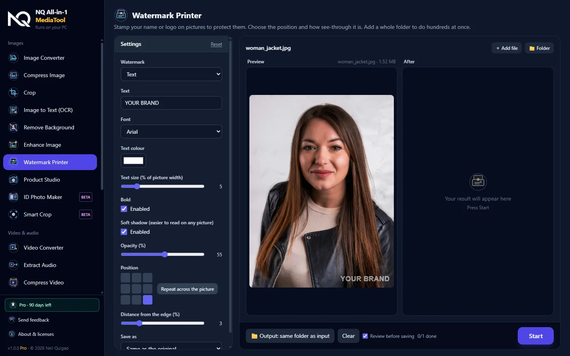Select the bottom-right position square
The width and height of the screenshot is (570, 356).
tap(148, 300)
